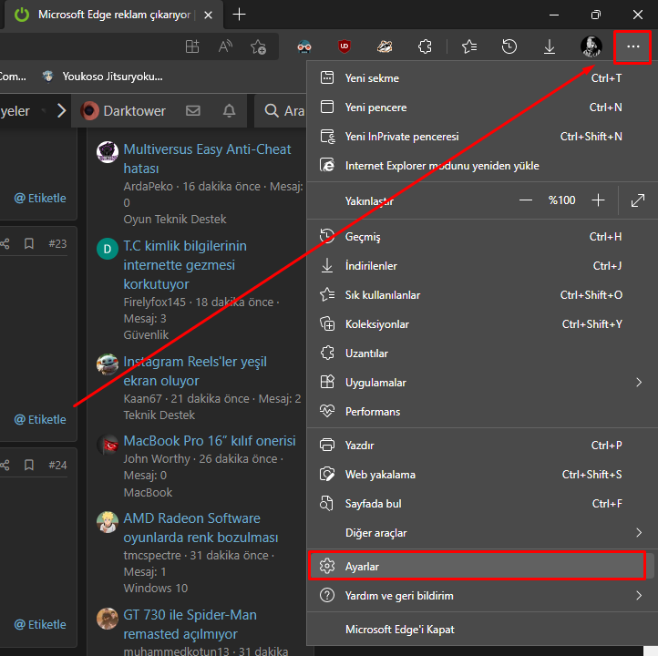658x656 pixels.
Task: Activate Read aloud icon in address bar
Action: pyautogui.click(x=225, y=46)
